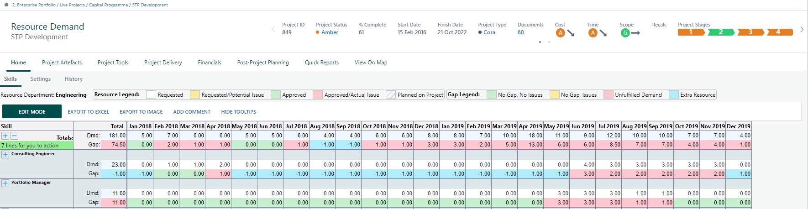Image resolution: width=808 pixels, height=209 pixels.
Task: Click the Extra Resource legend swatch
Action: [674, 94]
